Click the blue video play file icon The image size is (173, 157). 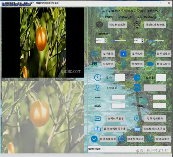tap(123, 53)
